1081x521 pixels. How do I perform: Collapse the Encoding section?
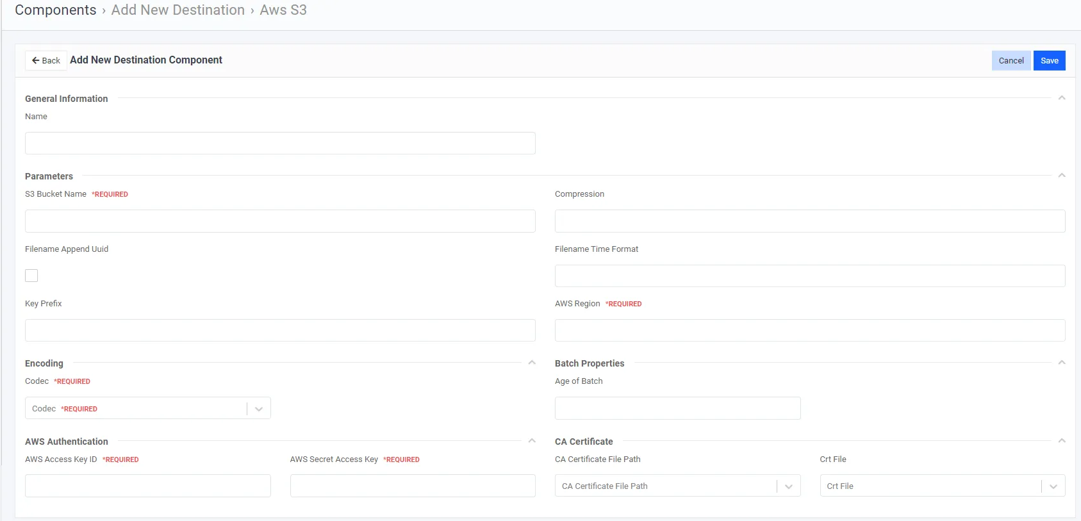coord(532,363)
